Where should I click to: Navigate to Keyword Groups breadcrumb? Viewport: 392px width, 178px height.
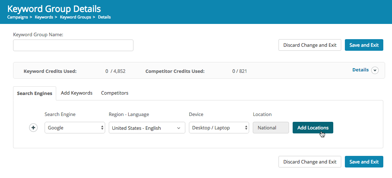tap(75, 17)
